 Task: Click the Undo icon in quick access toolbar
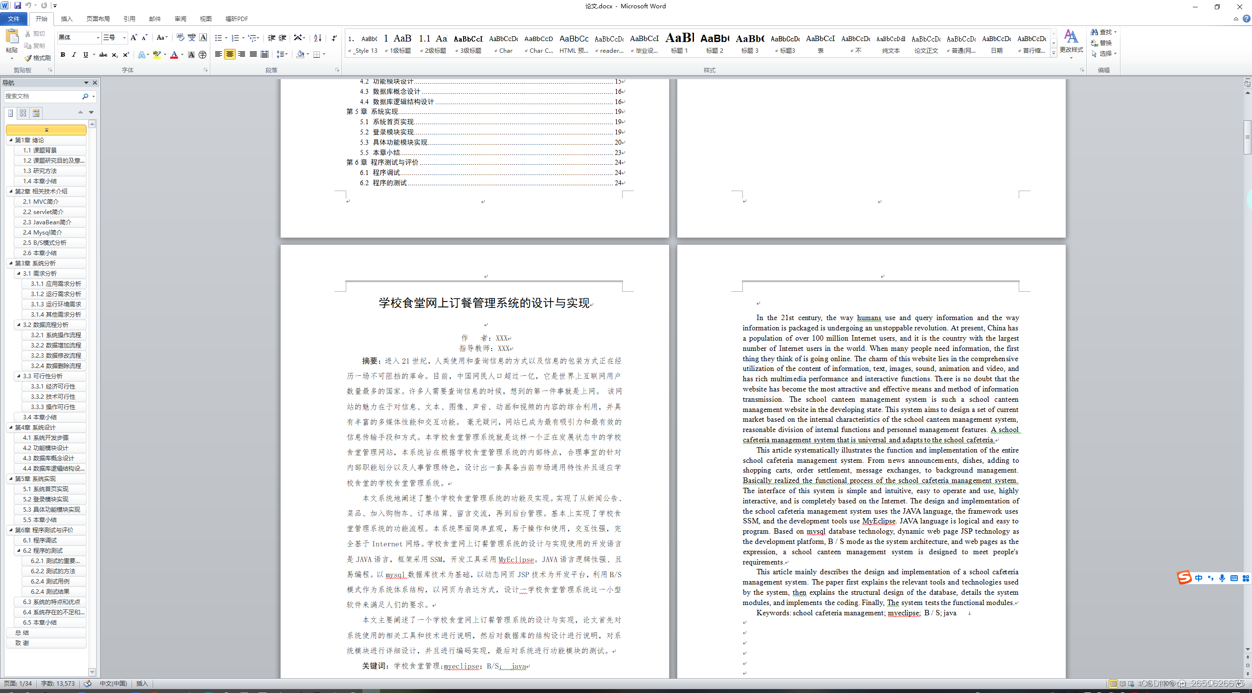pyautogui.click(x=28, y=5)
